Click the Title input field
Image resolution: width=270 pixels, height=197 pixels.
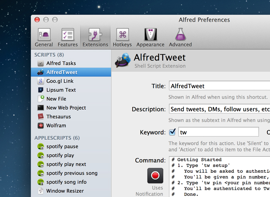point(219,86)
